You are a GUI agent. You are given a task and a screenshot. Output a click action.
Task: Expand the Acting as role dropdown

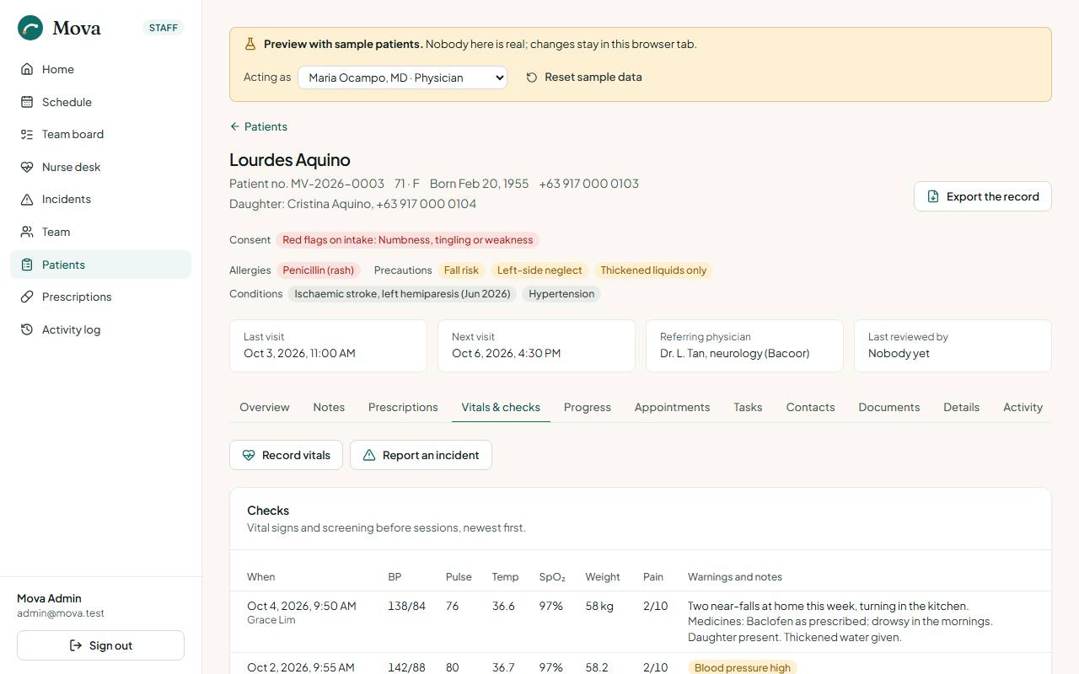click(x=402, y=78)
